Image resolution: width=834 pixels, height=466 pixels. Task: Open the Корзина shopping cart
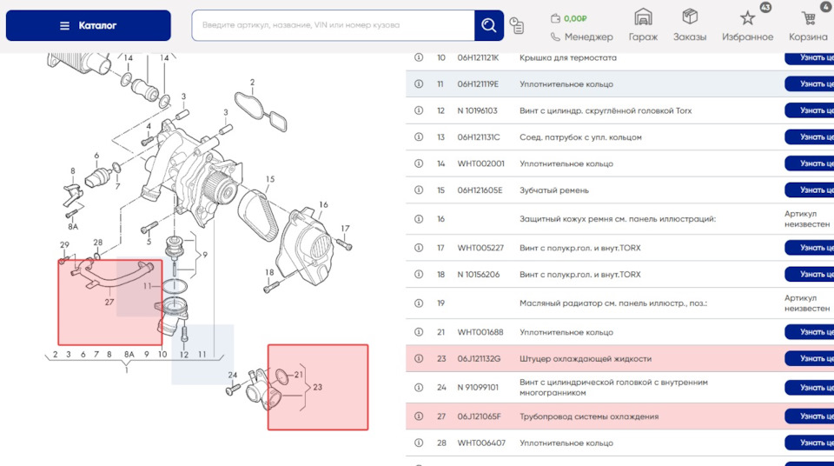808,26
